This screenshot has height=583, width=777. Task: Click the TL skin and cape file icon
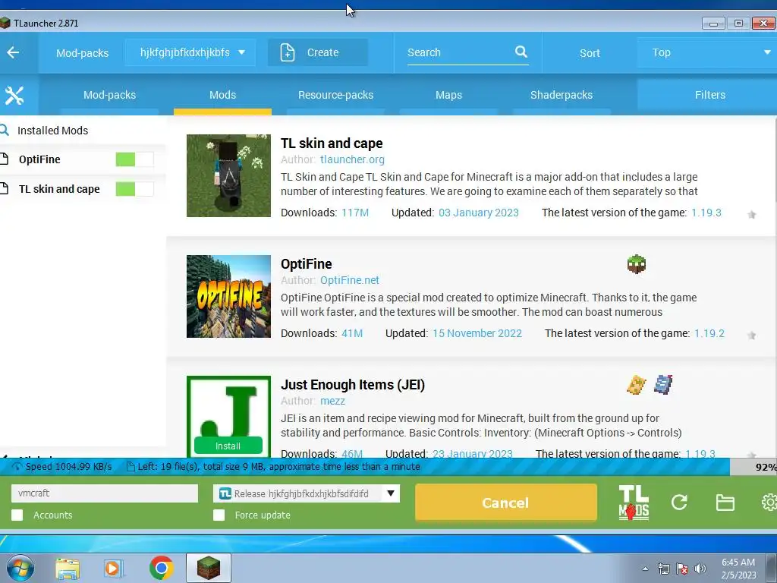[x=5, y=188]
